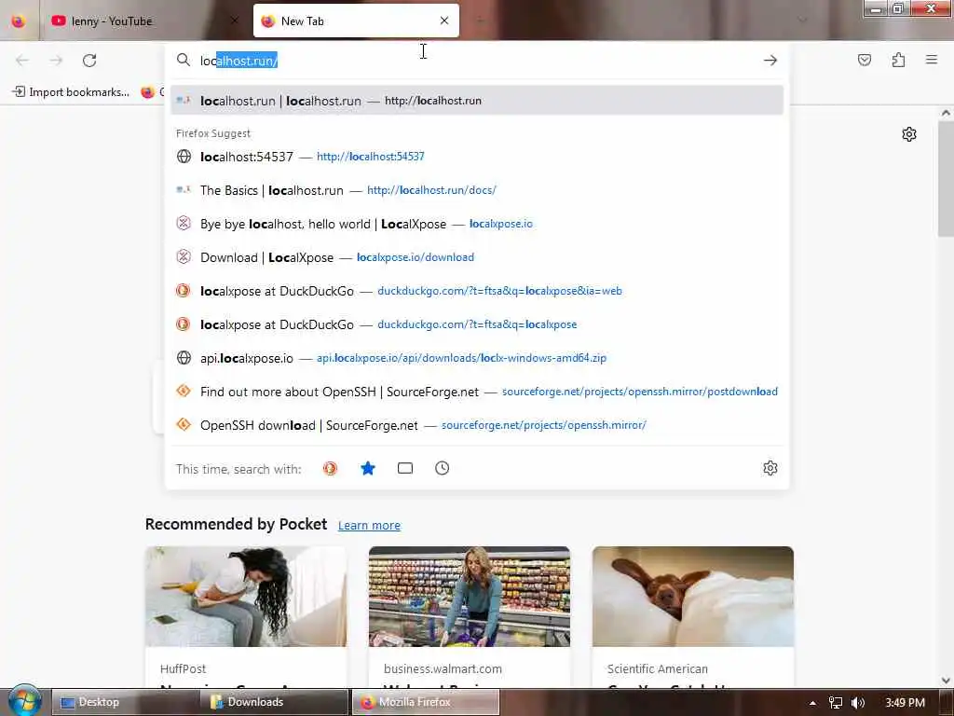Open the network tray icon
Image resolution: width=954 pixels, height=716 pixels.
(x=836, y=703)
